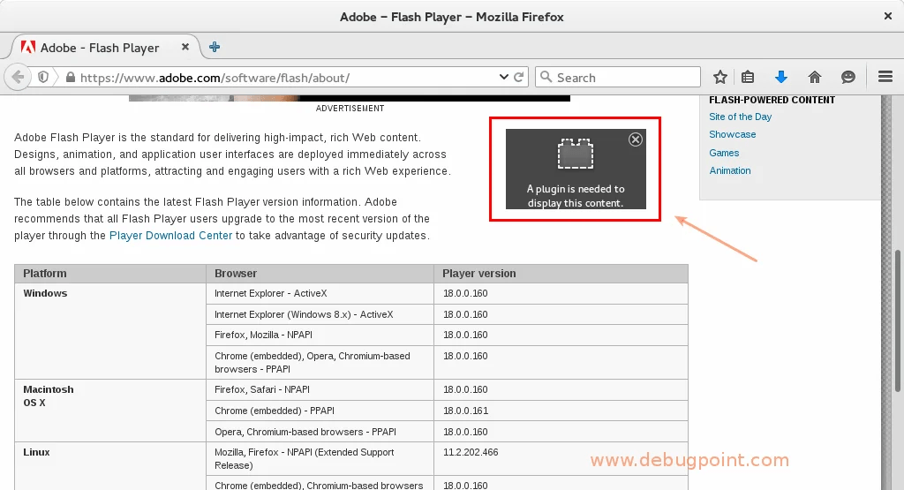Viewport: 904px width, 490px height.
Task: Dismiss the plugin needed placeholder
Action: tap(636, 139)
